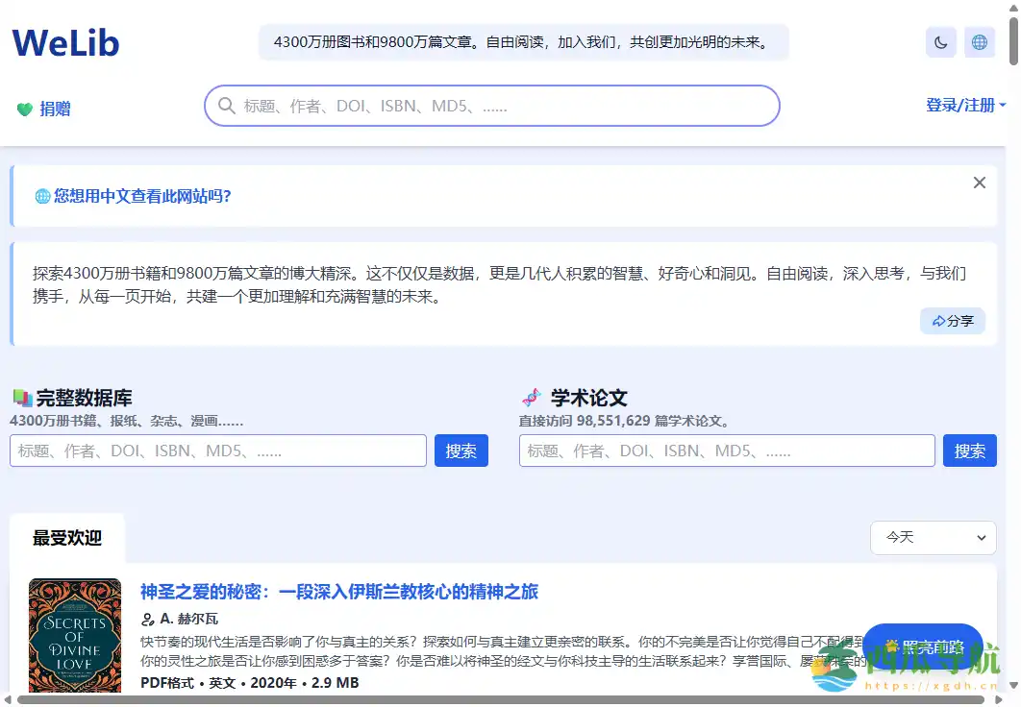Click the magnifier icon in the search bar
1021x707 pixels.
point(226,106)
